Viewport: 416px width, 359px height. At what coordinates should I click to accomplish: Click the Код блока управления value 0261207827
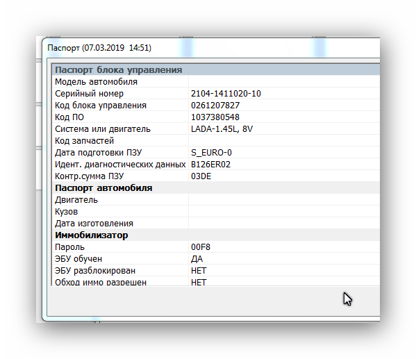(215, 106)
